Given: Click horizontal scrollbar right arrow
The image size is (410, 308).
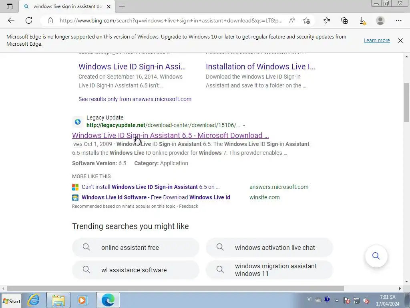Looking at the screenshot, I should pyautogui.click(x=400, y=288).
